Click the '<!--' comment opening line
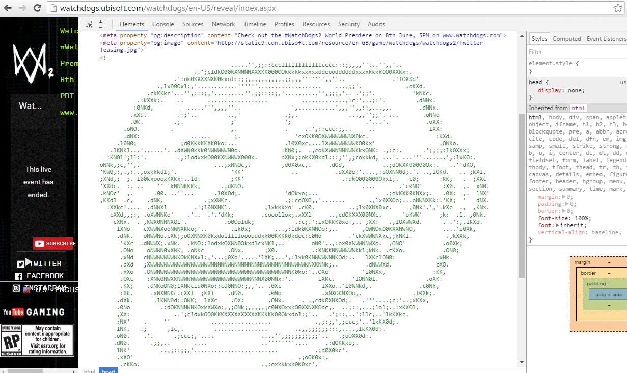Image resolution: width=627 pixels, height=373 pixels. point(106,58)
